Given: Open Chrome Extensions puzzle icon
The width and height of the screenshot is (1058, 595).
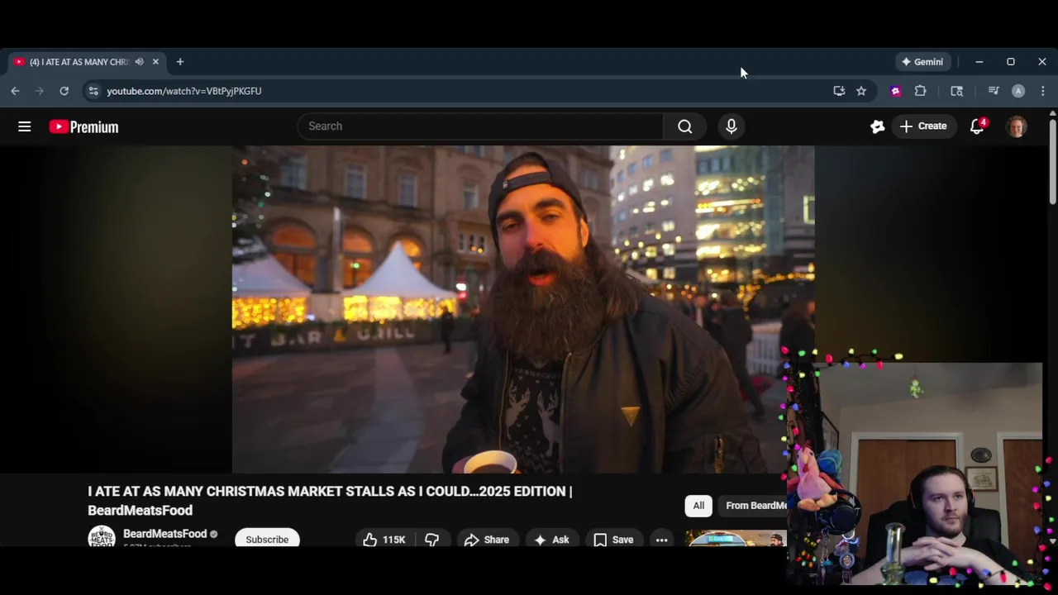Looking at the screenshot, I should (x=920, y=91).
